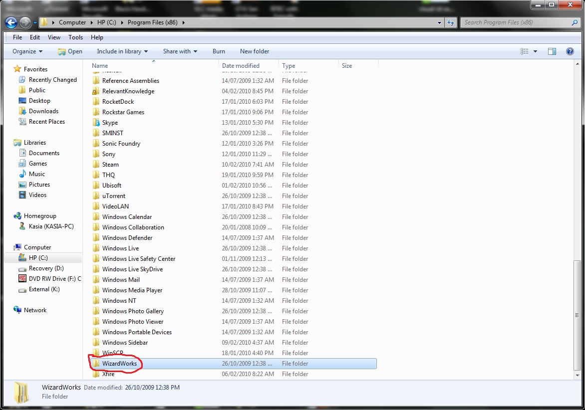Expand the Share with dropdown

pyautogui.click(x=180, y=51)
